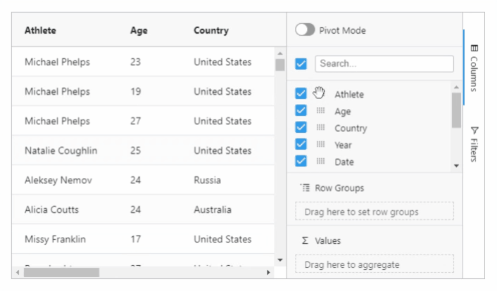Click the Filters funnel icon in sidebar

[474, 130]
